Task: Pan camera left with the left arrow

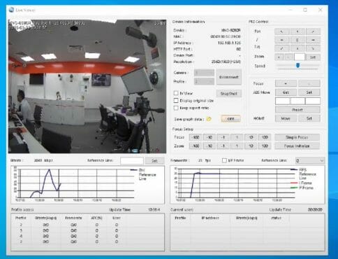Action: pyautogui.click(x=282, y=40)
